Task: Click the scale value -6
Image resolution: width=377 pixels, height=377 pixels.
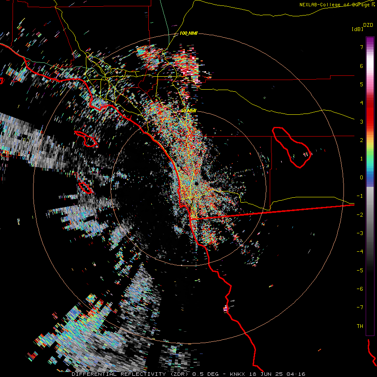Action: pyautogui.click(x=360, y=289)
